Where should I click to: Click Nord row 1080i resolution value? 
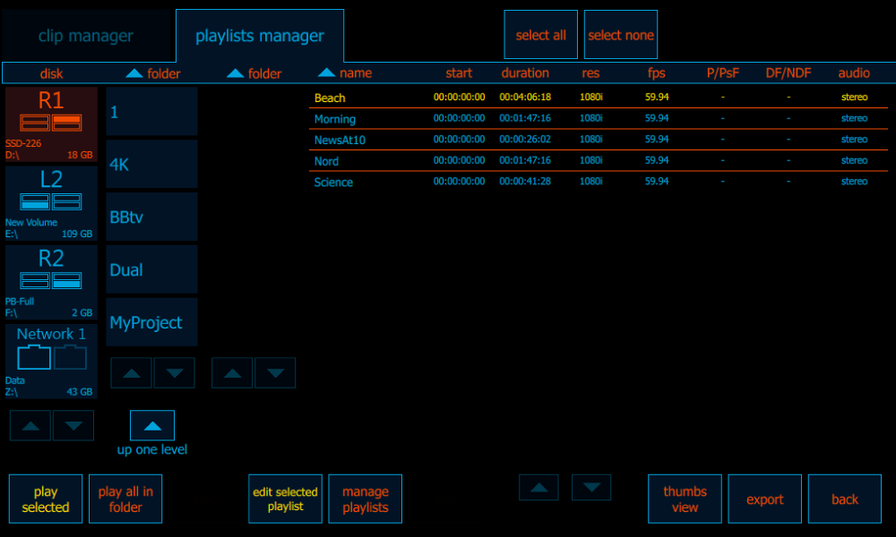coord(590,160)
